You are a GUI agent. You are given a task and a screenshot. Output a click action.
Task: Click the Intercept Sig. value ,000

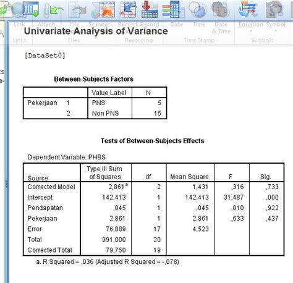coord(272,197)
